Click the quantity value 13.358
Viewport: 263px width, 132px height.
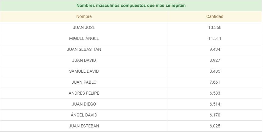pos(215,27)
